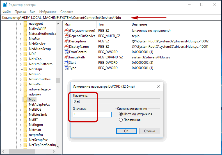Click the Ndu folder icon

[25, 99]
